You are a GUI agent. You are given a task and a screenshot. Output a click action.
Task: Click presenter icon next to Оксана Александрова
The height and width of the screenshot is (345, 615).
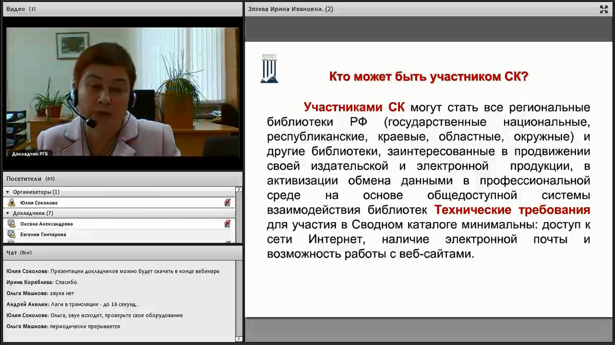[x=12, y=224]
